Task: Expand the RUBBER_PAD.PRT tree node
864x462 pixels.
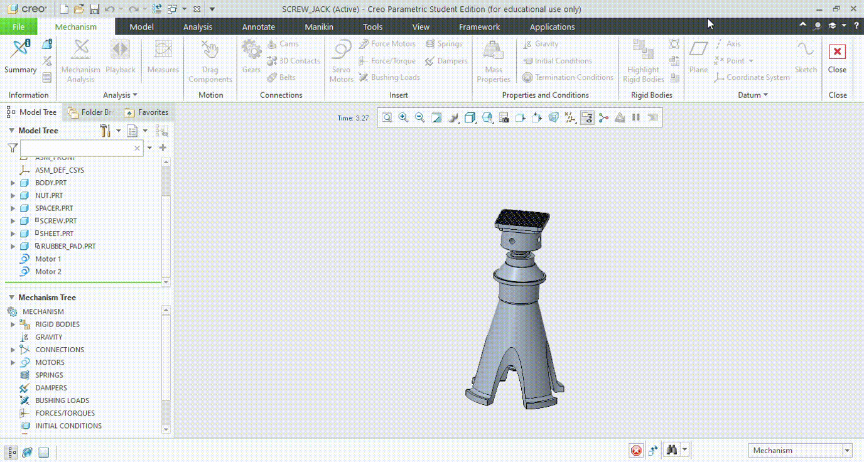Action: 13,246
